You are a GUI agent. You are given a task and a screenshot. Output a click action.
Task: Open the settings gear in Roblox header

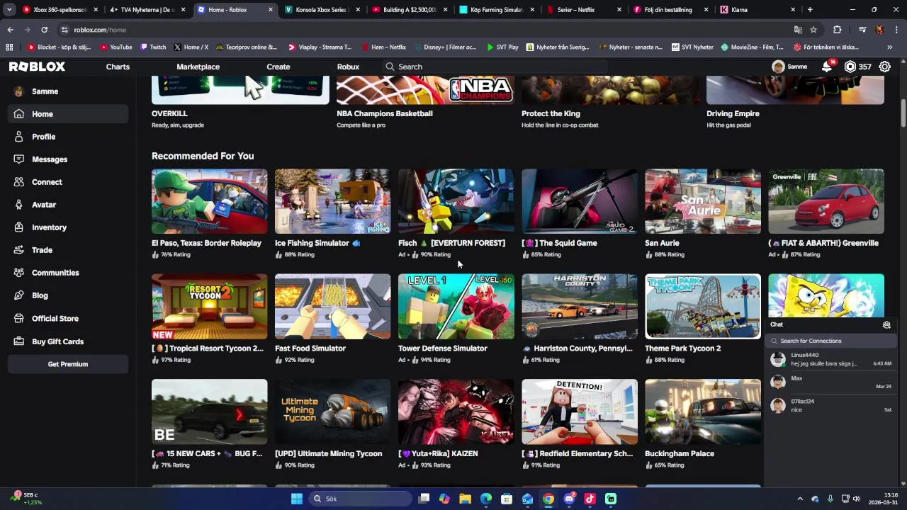885,67
